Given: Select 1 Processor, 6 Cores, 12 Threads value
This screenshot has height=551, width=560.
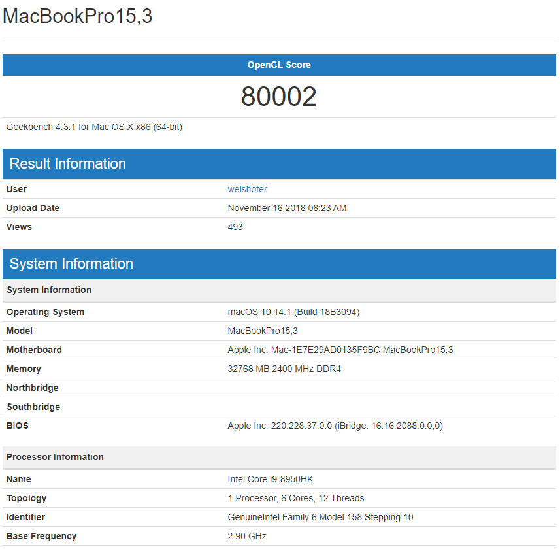Looking at the screenshot, I should [x=296, y=498].
